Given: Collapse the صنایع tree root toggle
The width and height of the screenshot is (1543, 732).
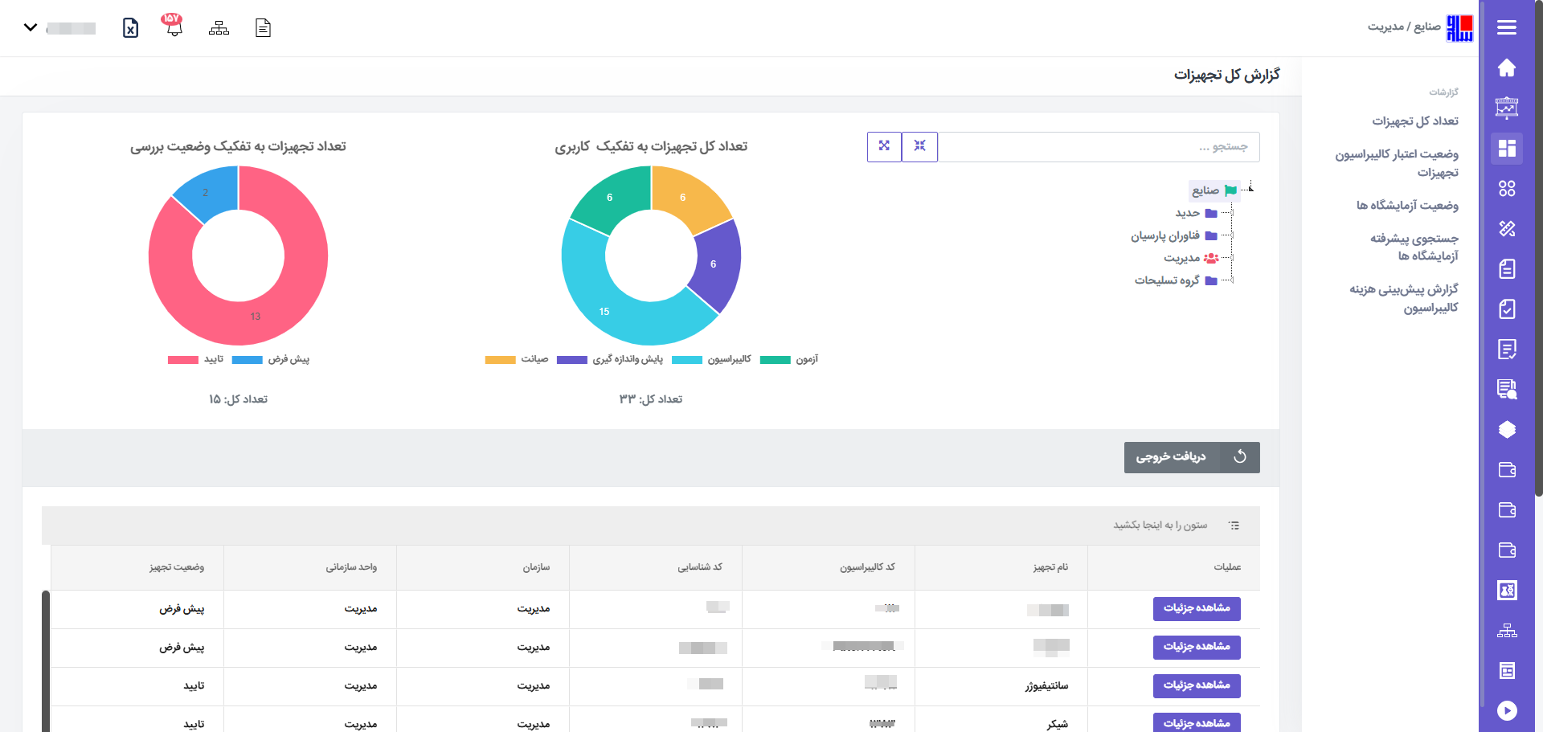Looking at the screenshot, I should pos(1250,189).
